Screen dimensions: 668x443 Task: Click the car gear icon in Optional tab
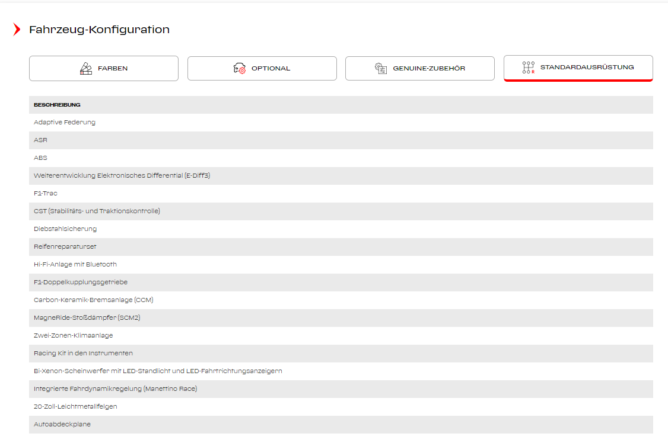[x=239, y=68]
